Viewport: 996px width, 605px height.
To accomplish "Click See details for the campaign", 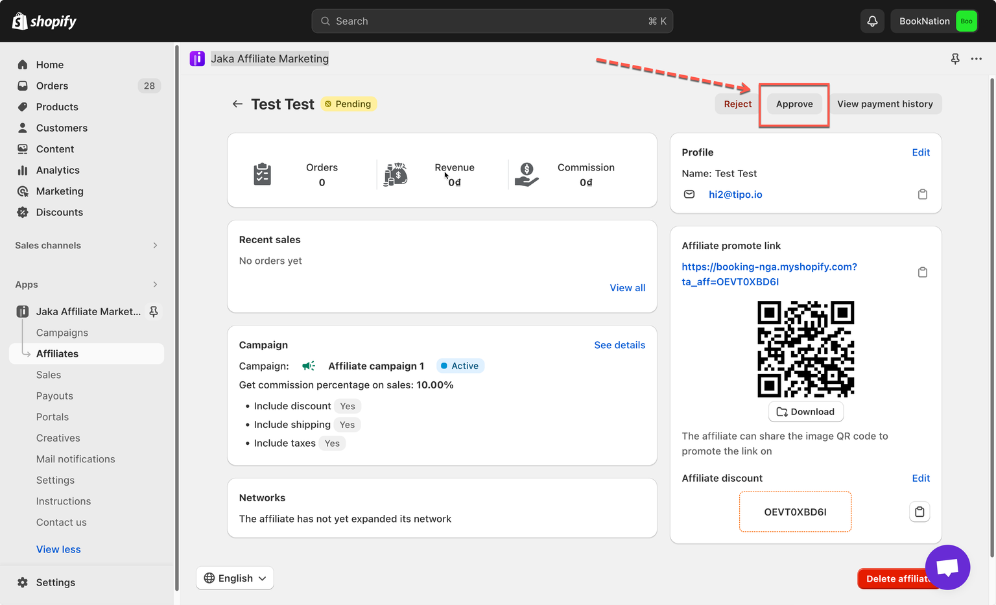I will 619,345.
